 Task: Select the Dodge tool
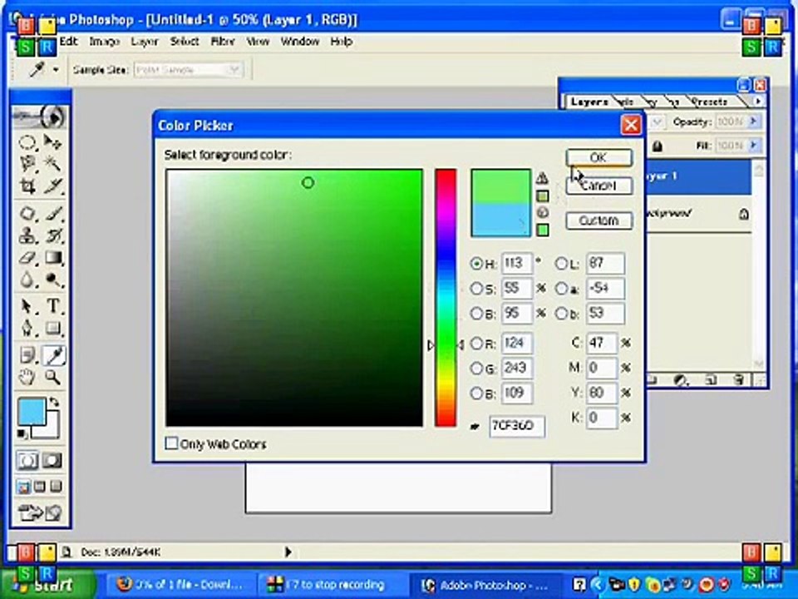[53, 280]
